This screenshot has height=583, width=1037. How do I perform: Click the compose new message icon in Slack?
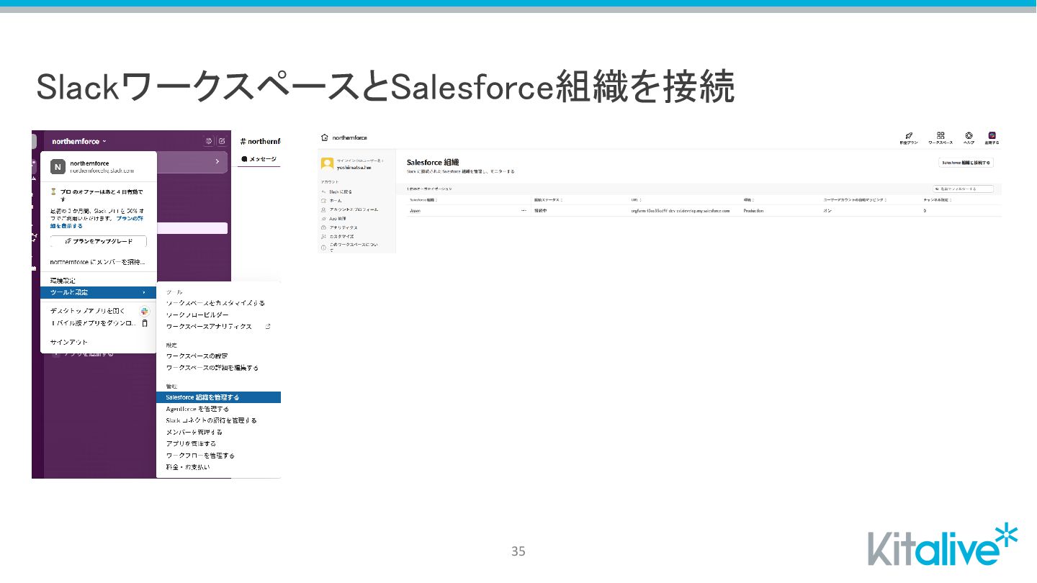(222, 141)
